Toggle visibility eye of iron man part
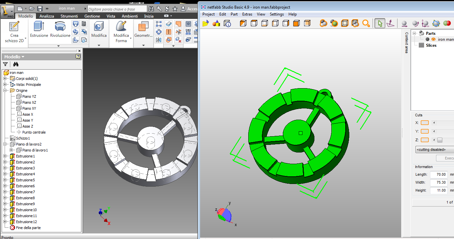The height and width of the screenshot is (239, 454). (433, 39)
